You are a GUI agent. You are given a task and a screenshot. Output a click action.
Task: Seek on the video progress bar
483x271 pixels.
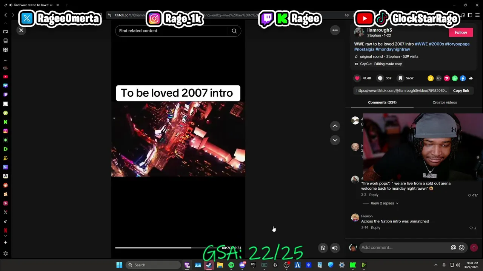tap(178, 248)
